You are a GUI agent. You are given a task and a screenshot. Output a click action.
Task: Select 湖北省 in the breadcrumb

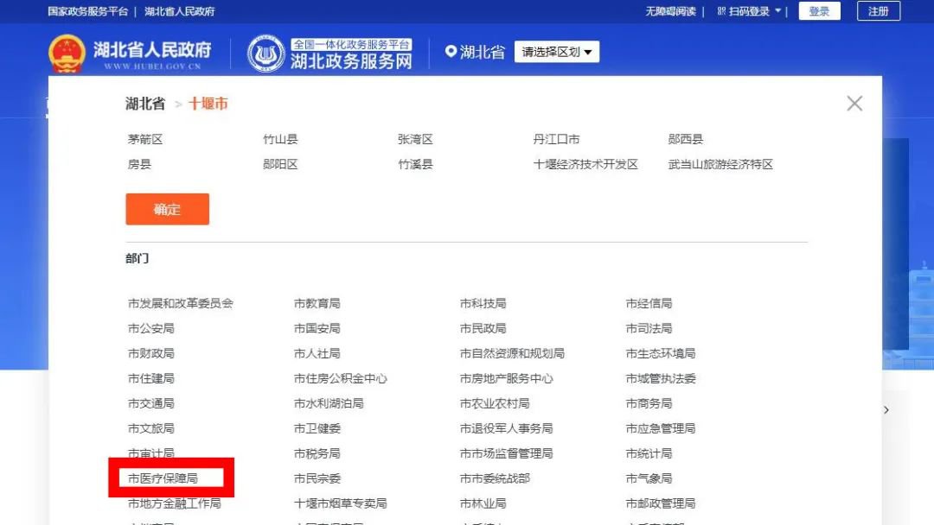(144, 104)
